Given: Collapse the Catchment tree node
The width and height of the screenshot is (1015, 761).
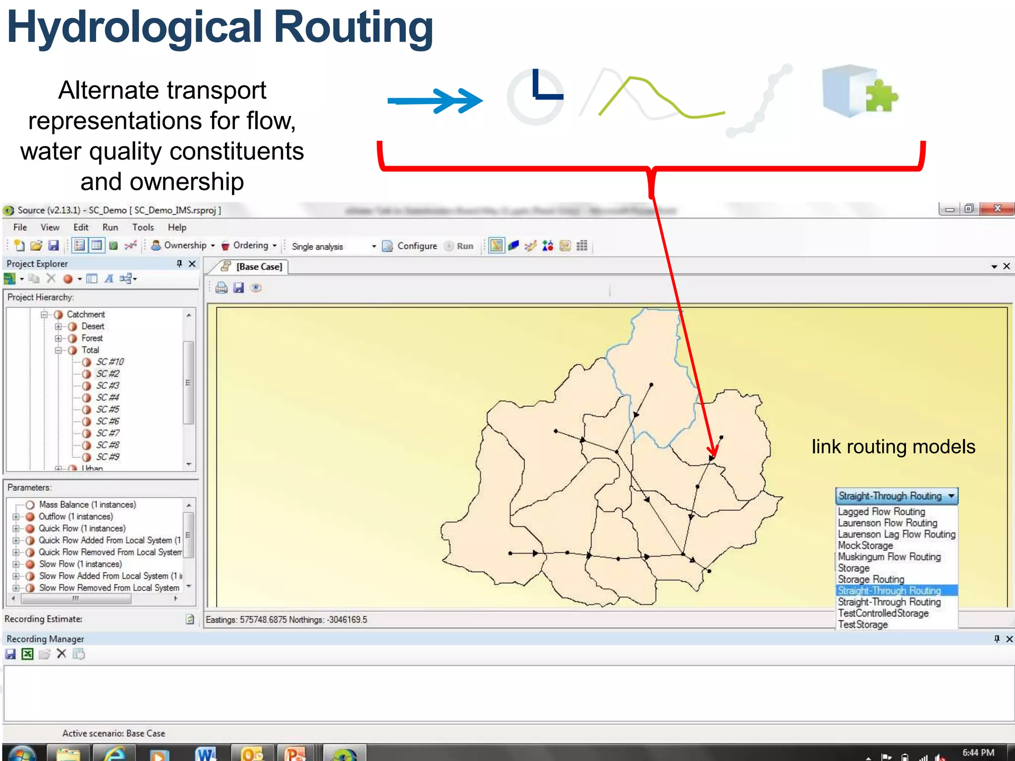Looking at the screenshot, I should 44,314.
